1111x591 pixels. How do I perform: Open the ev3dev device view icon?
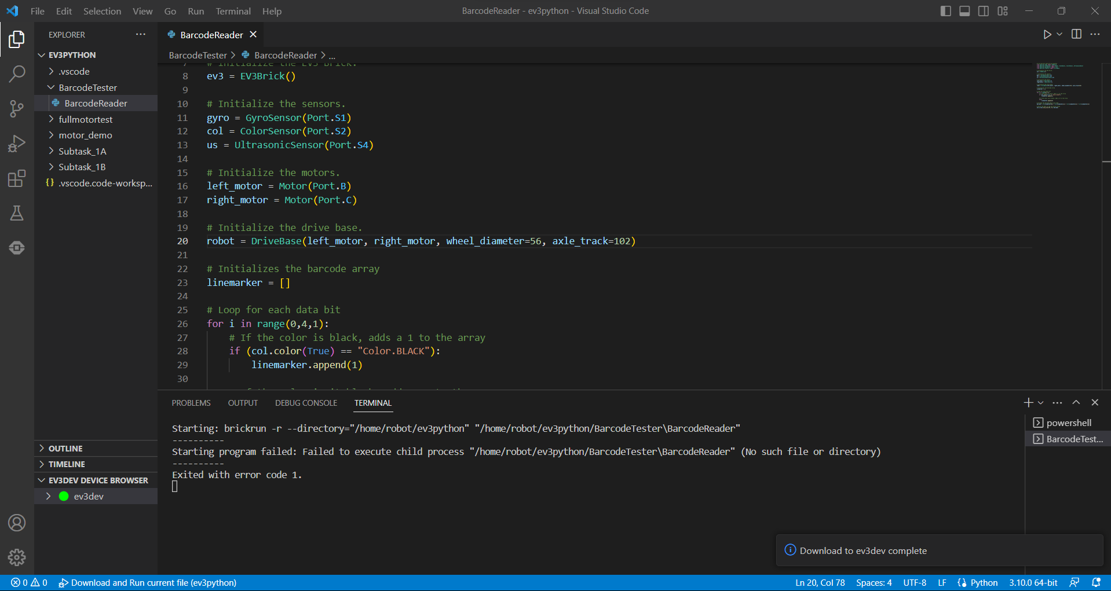[x=17, y=248]
